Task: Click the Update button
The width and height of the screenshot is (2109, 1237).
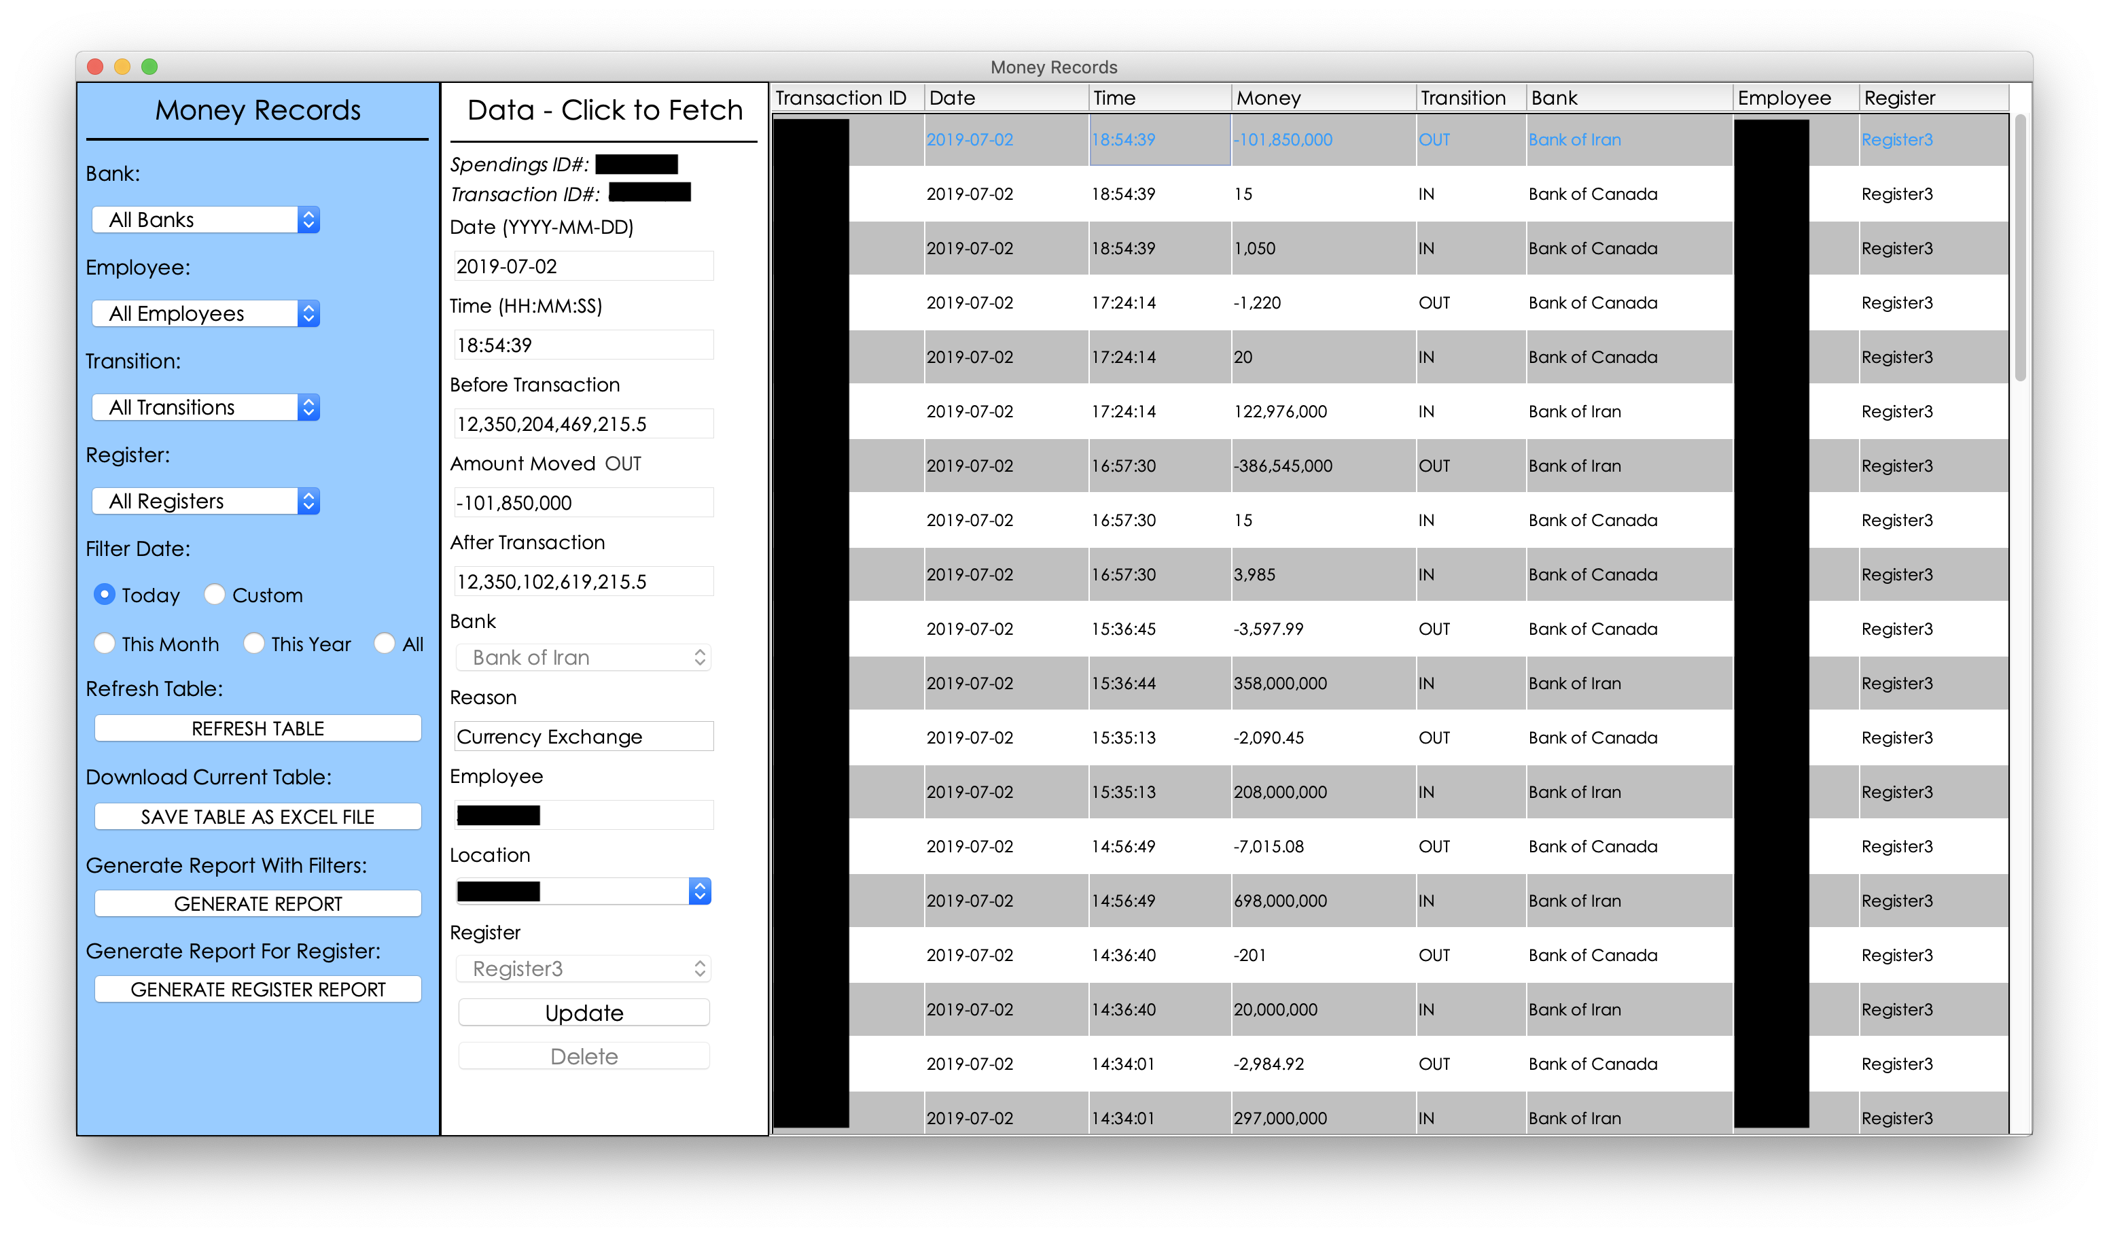Action: (x=584, y=1013)
